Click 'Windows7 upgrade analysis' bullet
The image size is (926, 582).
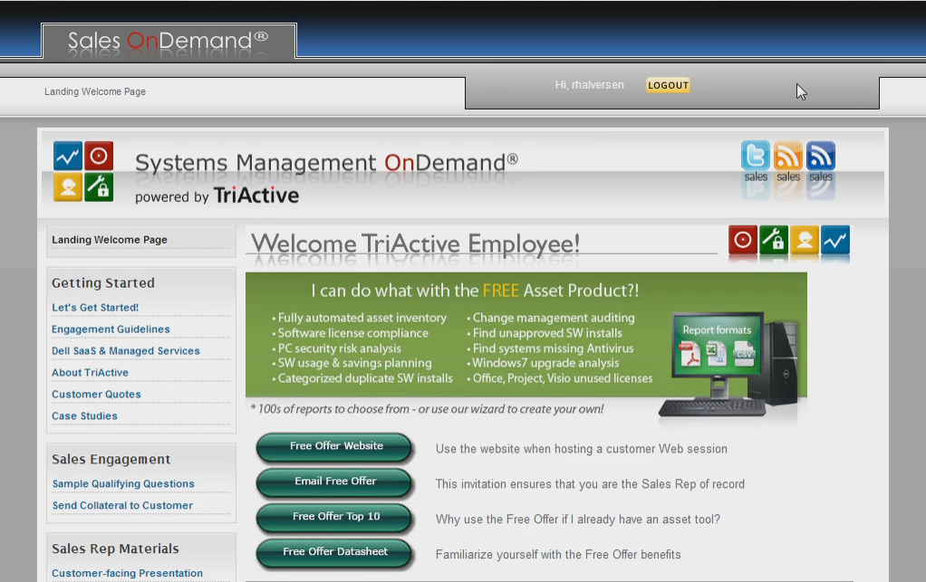click(x=545, y=363)
